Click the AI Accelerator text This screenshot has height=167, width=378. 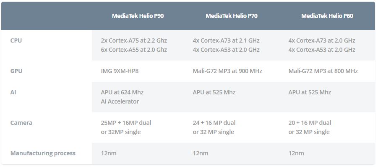click(x=120, y=101)
